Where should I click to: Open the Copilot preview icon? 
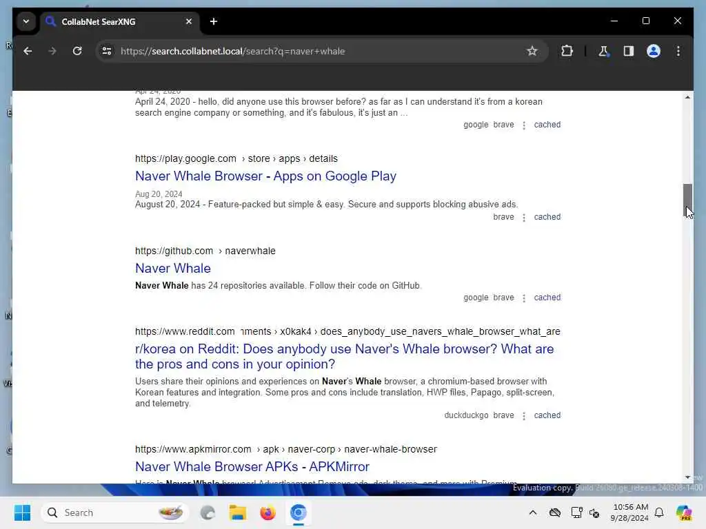683,512
